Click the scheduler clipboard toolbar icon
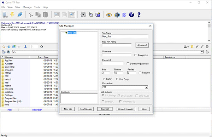The width and height of the screenshot is (212, 137). coord(91,15)
